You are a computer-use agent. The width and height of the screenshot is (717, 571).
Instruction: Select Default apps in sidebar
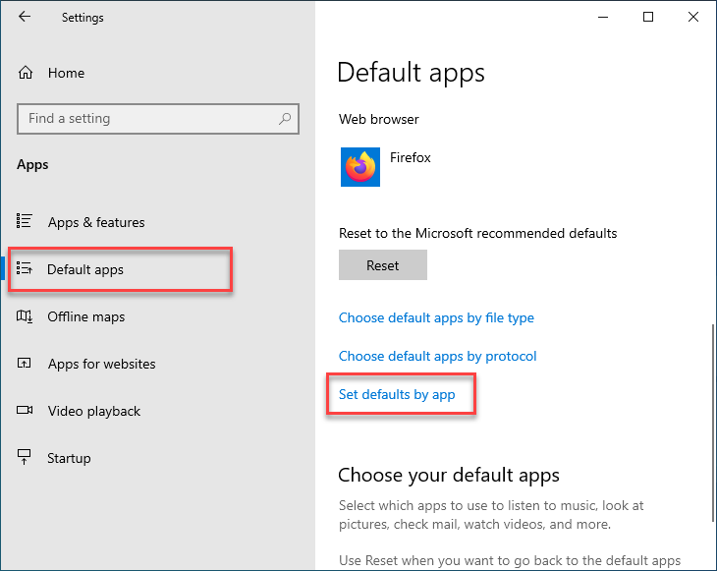tap(85, 269)
